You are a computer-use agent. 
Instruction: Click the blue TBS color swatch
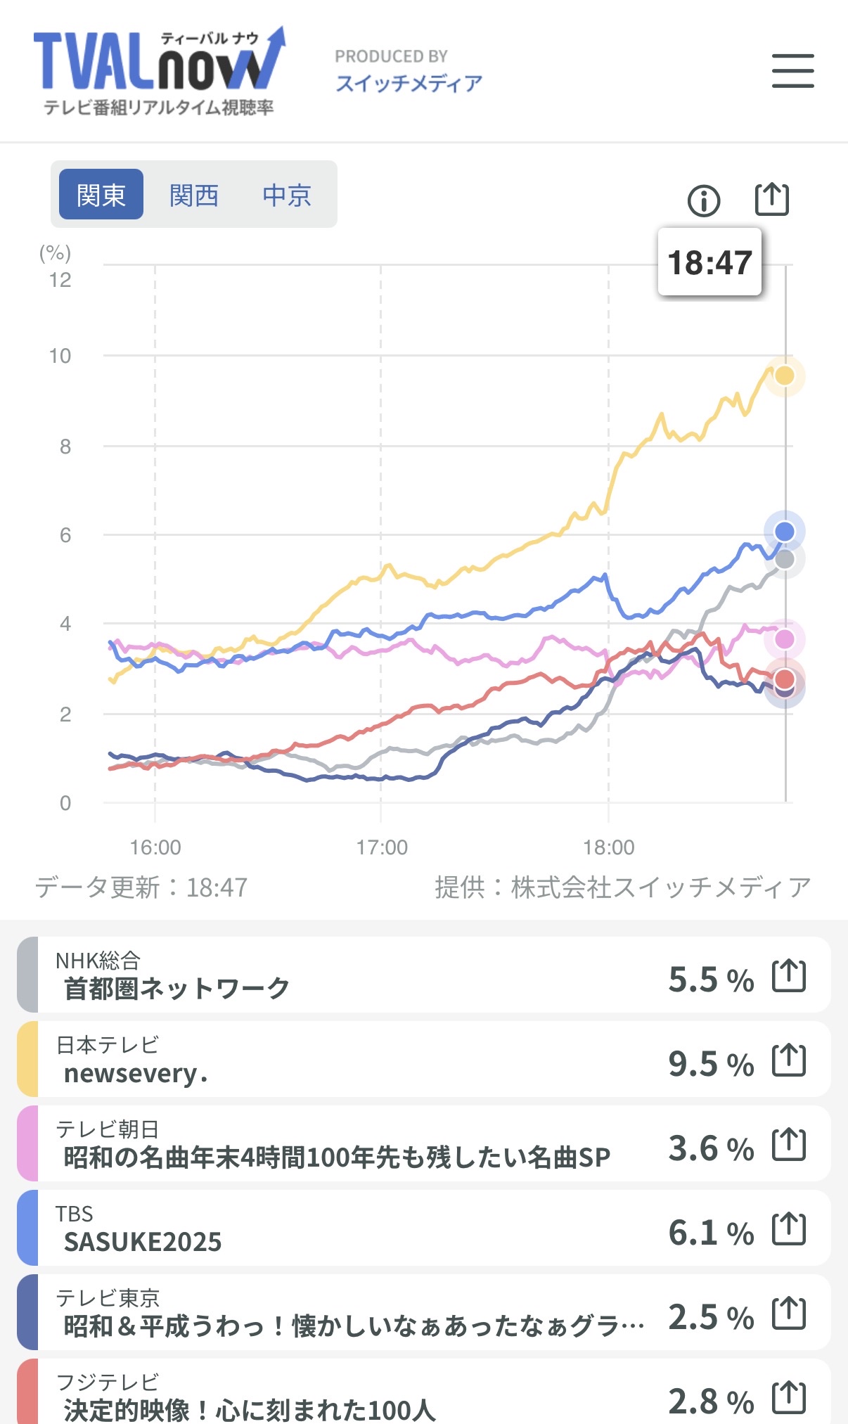point(28,1229)
